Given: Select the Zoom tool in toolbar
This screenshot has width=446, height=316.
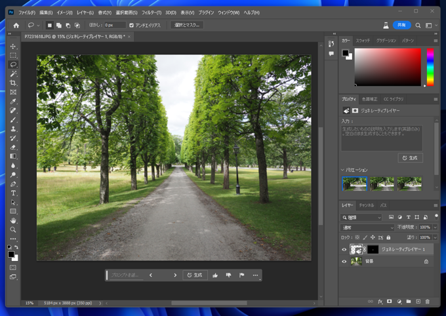Looking at the screenshot, I should pyautogui.click(x=13, y=230).
